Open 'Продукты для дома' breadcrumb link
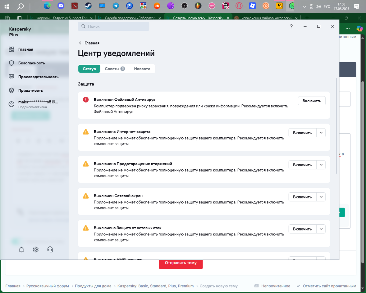The image size is (366, 293). pyautogui.click(x=93, y=286)
